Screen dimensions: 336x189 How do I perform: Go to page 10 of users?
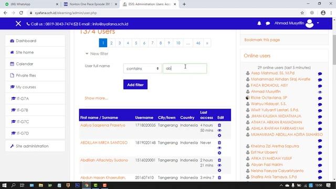click(x=178, y=43)
